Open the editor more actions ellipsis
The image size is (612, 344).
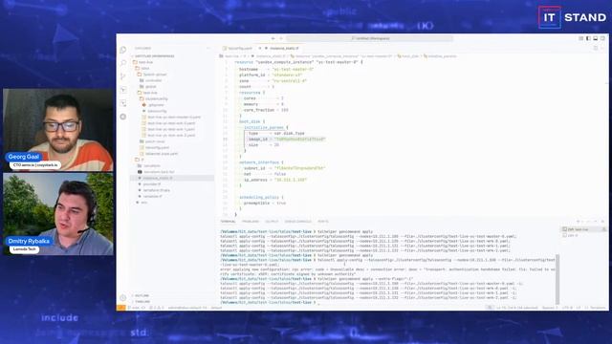(x=603, y=48)
